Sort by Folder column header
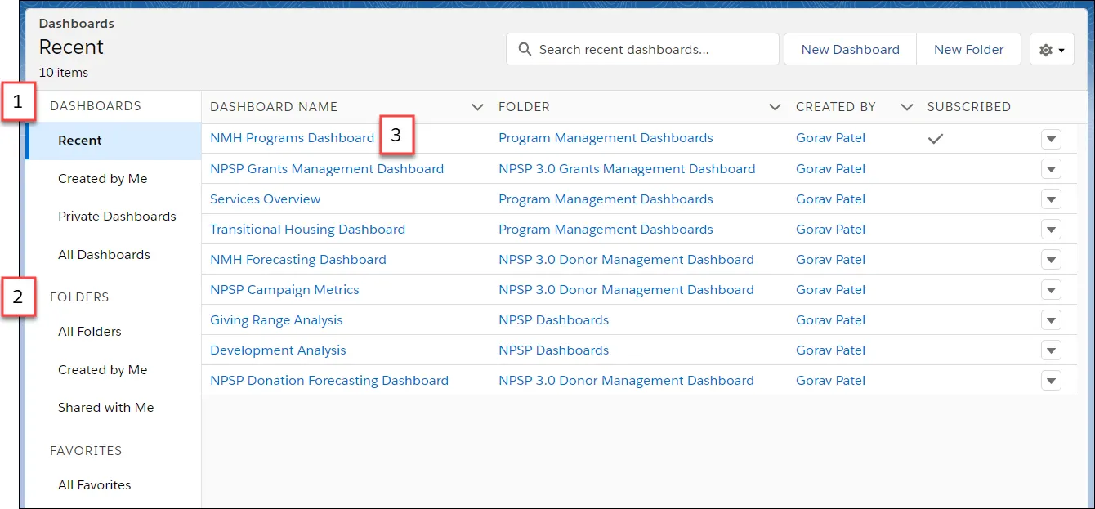Viewport: 1095px width, 509px height. point(524,107)
